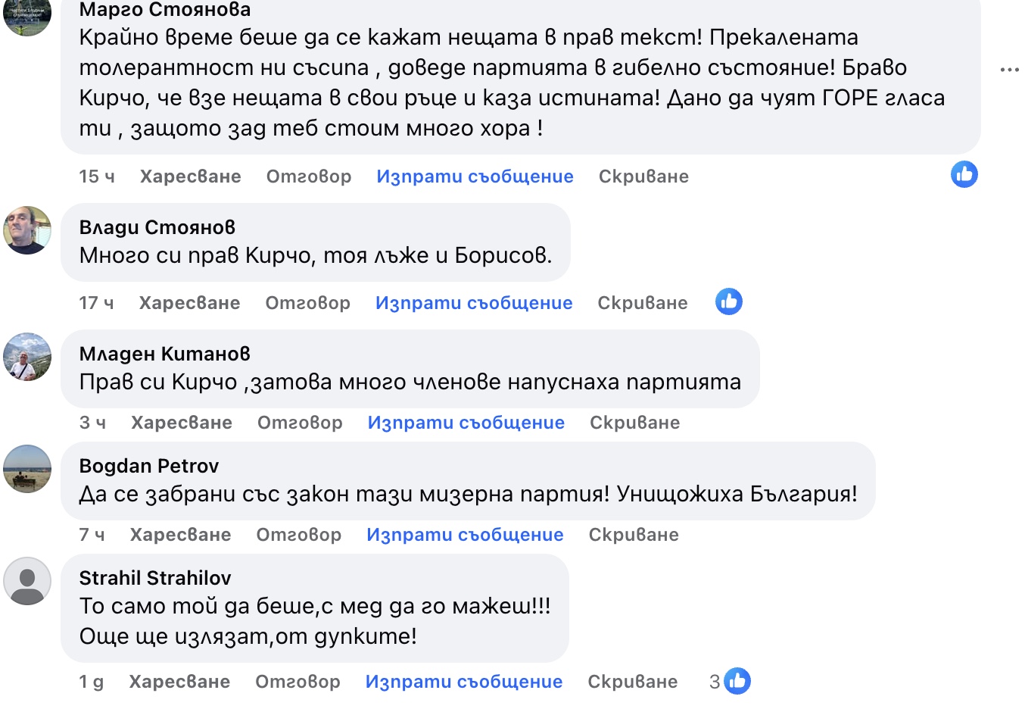Like Bogdan Petrov's comment via Харесване
Viewport: 1025px width, 712px height.
(180, 535)
